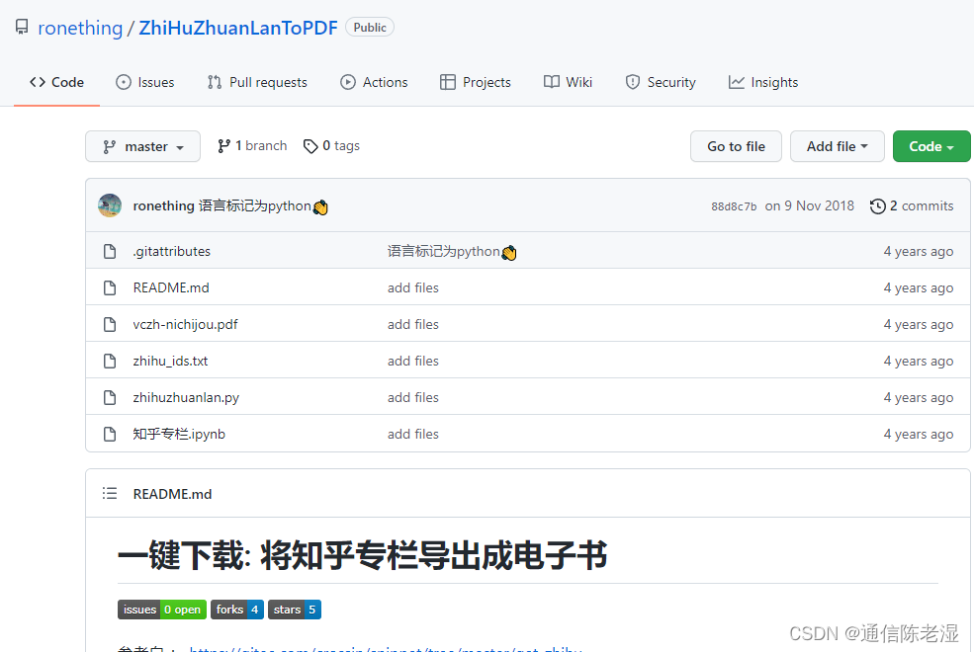Open the .gitattributes file
974x652 pixels.
(171, 251)
